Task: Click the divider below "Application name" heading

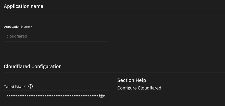Action: (114, 12)
